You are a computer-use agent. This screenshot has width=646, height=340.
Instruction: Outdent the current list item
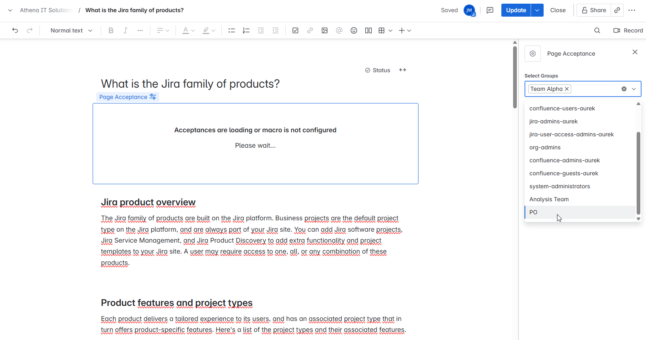[261, 30]
